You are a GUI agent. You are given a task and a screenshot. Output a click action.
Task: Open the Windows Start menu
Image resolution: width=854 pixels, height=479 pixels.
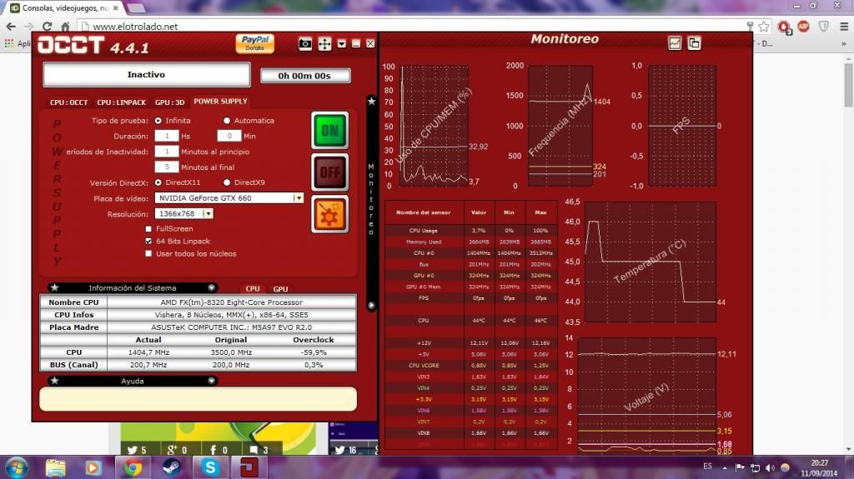(x=16, y=467)
